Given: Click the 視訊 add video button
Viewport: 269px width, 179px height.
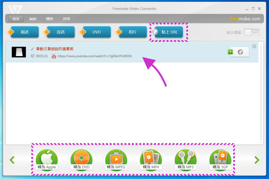Looking at the screenshot, I should [x=23, y=32].
